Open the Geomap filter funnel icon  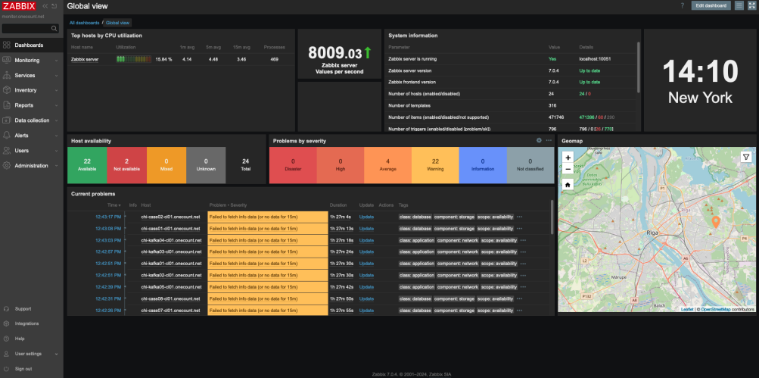(x=746, y=157)
